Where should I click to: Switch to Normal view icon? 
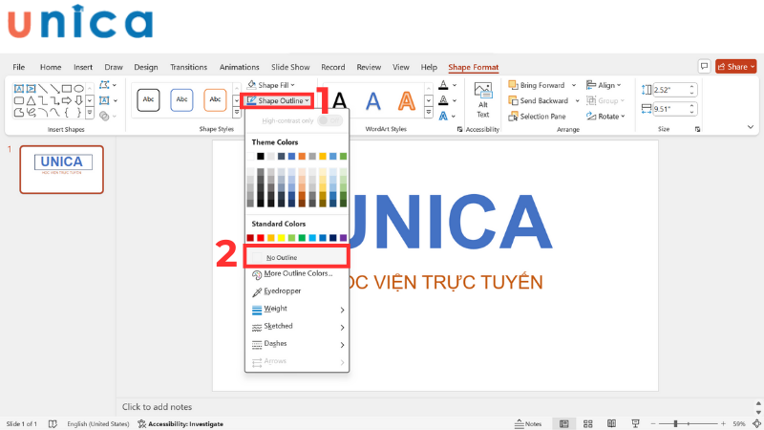(564, 423)
